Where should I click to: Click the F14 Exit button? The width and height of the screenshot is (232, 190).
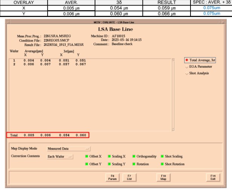point(213,177)
